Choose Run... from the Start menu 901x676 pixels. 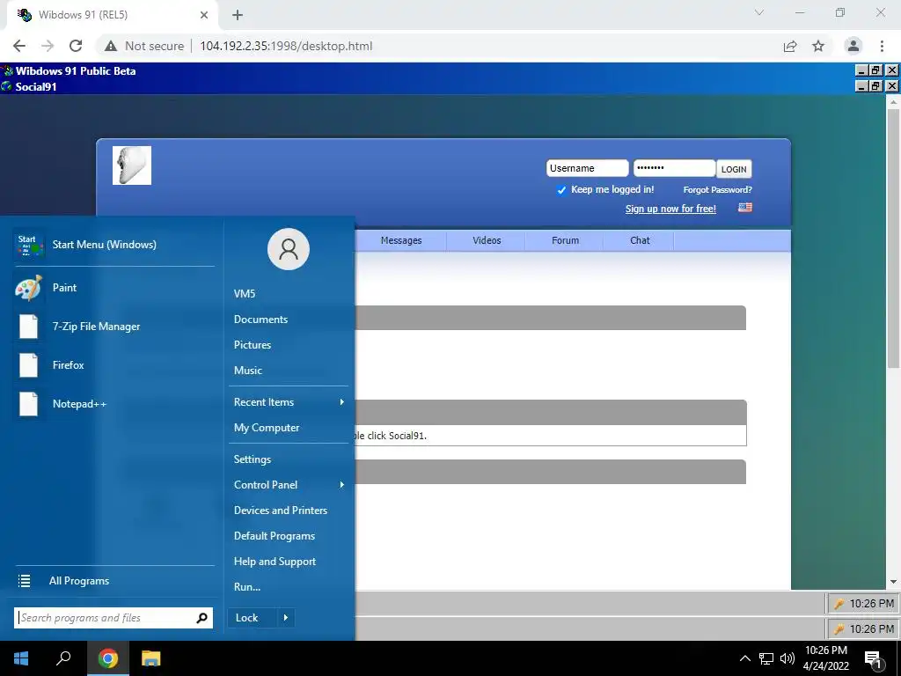(x=247, y=587)
